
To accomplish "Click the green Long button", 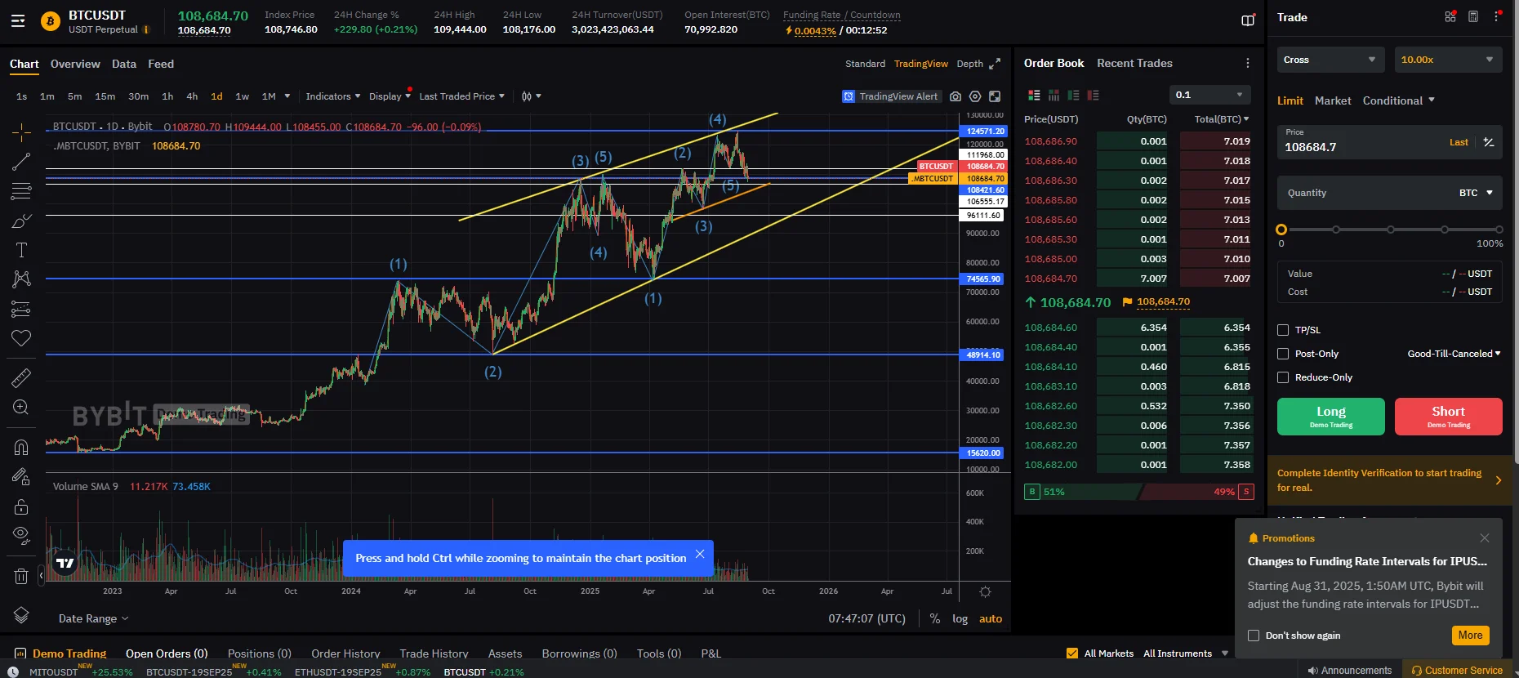I will click(x=1331, y=417).
